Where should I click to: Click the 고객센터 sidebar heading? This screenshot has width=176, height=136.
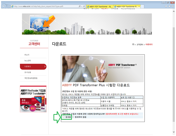point(34,44)
